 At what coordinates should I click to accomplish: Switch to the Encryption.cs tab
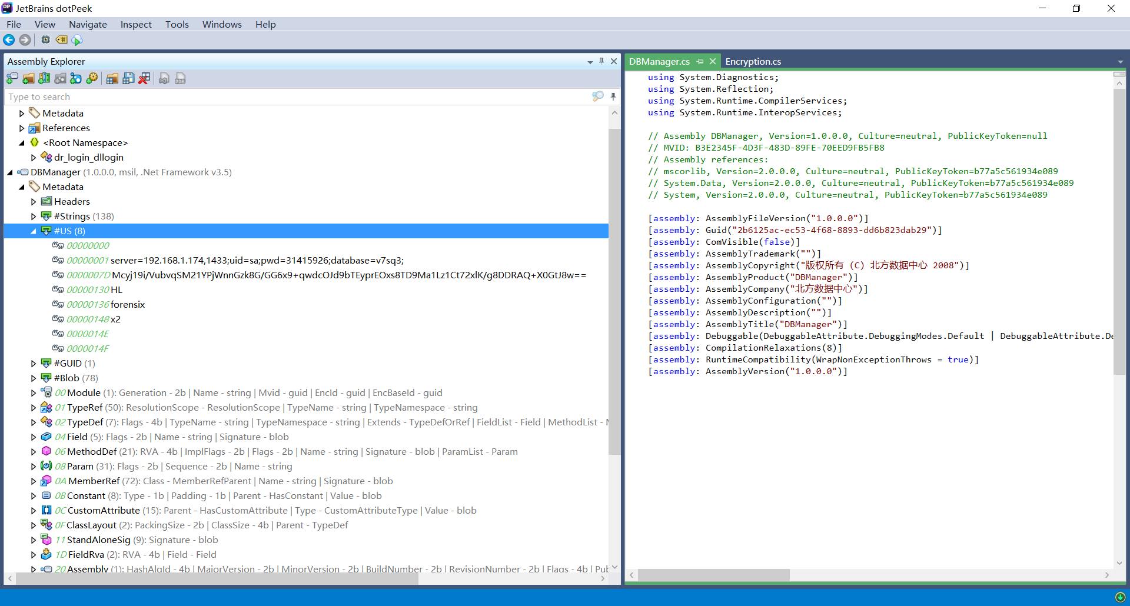tap(753, 61)
